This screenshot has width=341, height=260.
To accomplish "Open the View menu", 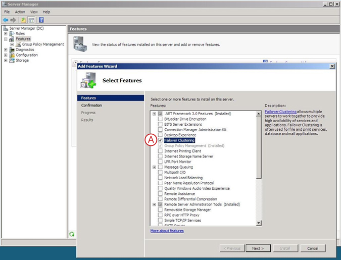I will [x=34, y=12].
